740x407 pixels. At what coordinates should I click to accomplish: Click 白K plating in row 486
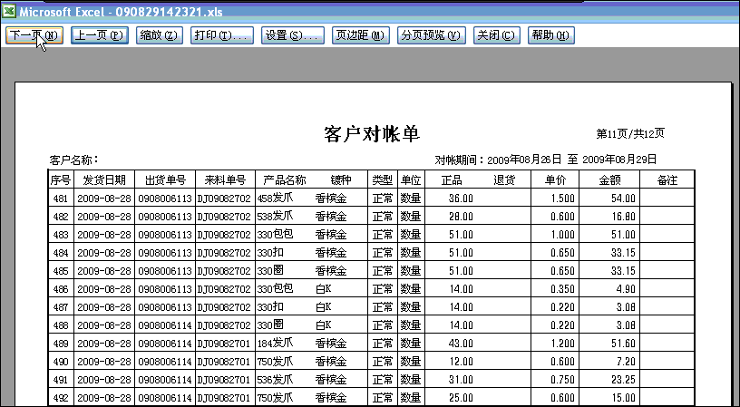pos(324,289)
